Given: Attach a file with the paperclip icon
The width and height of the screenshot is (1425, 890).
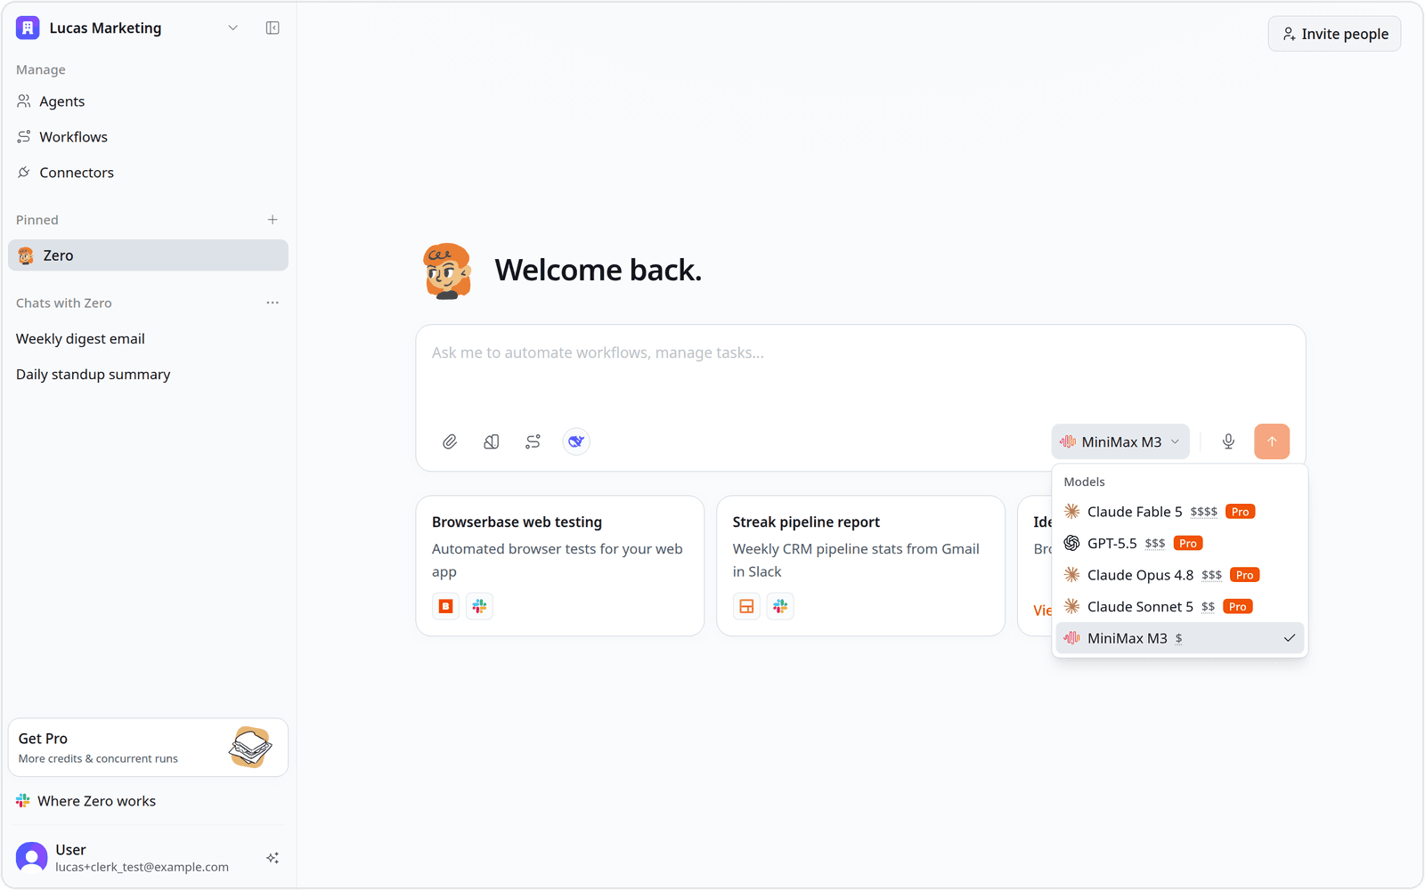Looking at the screenshot, I should (450, 441).
